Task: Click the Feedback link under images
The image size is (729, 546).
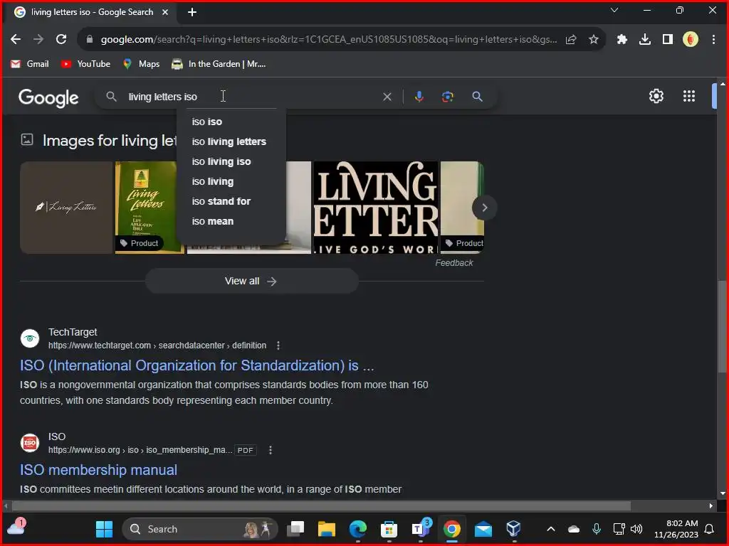Action: coord(453,263)
